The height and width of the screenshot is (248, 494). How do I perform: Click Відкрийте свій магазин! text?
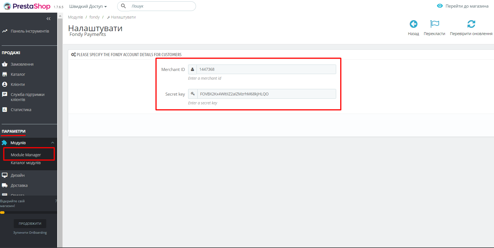[x=12, y=203]
